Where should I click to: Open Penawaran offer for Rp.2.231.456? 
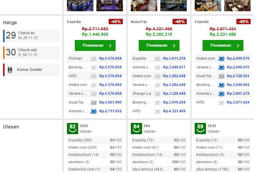[223, 46]
